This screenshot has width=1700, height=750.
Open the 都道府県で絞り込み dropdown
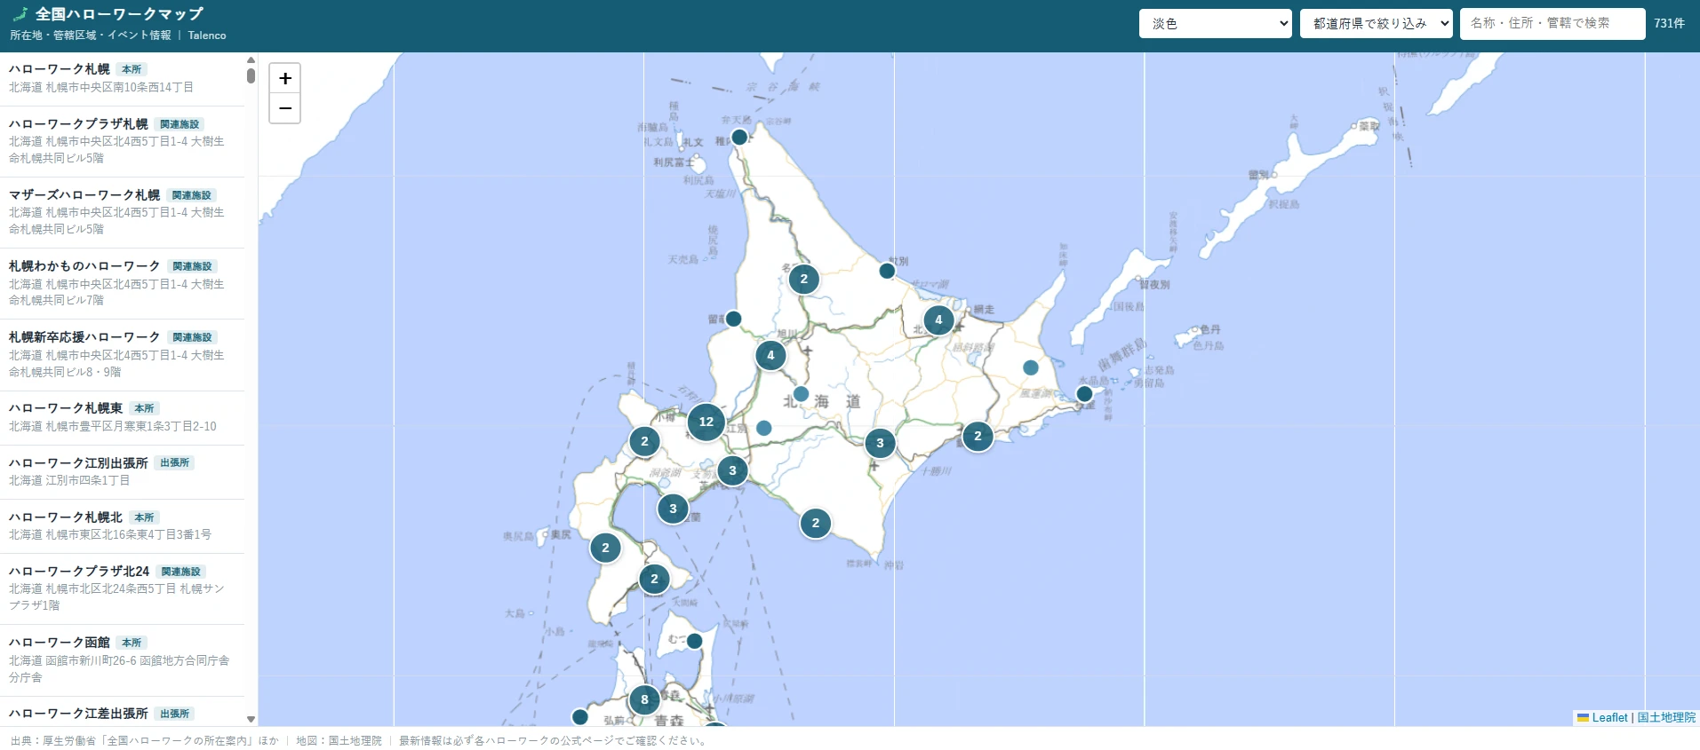1376,23
